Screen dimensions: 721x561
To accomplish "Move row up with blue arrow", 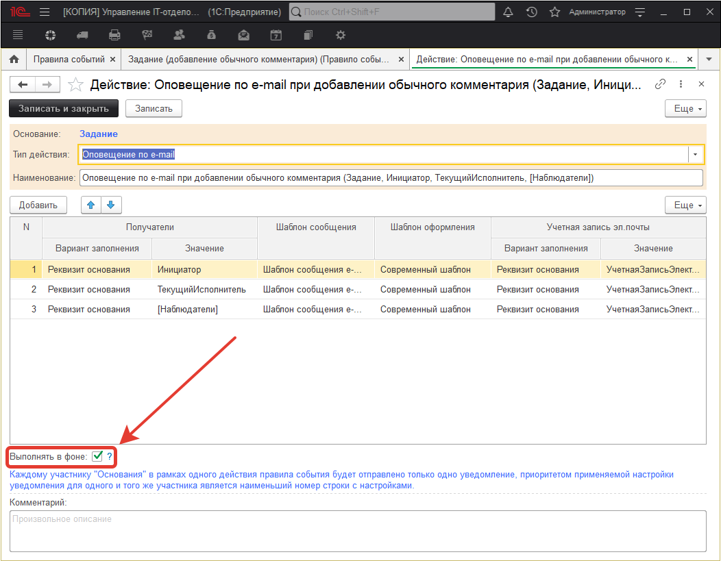I will 91,205.
